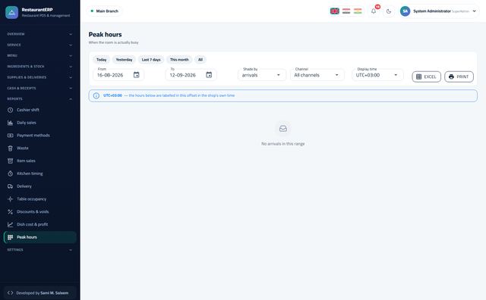486x300 pixels.
Task: Click the Table occupancy icon
Action: click(x=10, y=199)
